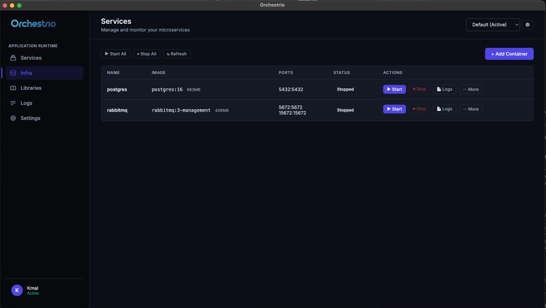Click the K user avatar
Screen dimensions: 546x308
tap(17, 290)
